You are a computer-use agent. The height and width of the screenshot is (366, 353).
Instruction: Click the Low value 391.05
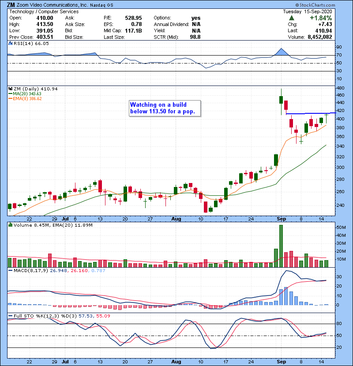[45, 30]
